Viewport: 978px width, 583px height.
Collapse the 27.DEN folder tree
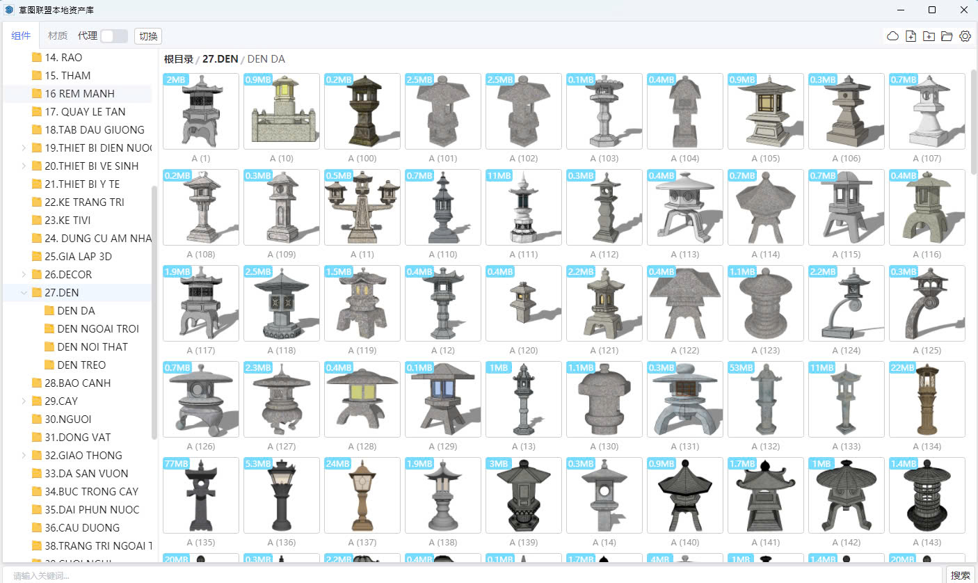[24, 292]
